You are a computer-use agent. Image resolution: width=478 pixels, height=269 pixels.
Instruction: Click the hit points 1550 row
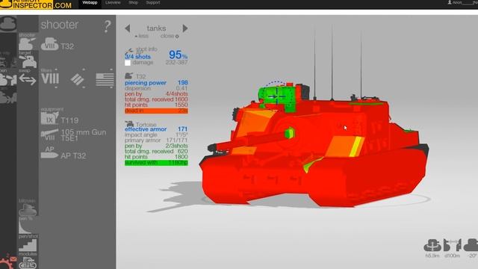[156, 105]
